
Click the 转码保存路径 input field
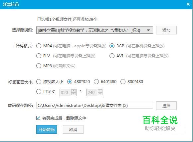coord(95,105)
